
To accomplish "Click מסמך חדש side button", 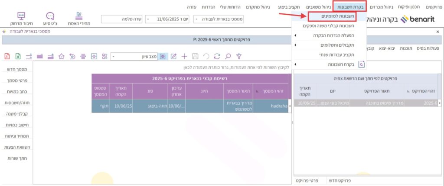I will pyautogui.click(x=18, y=69).
